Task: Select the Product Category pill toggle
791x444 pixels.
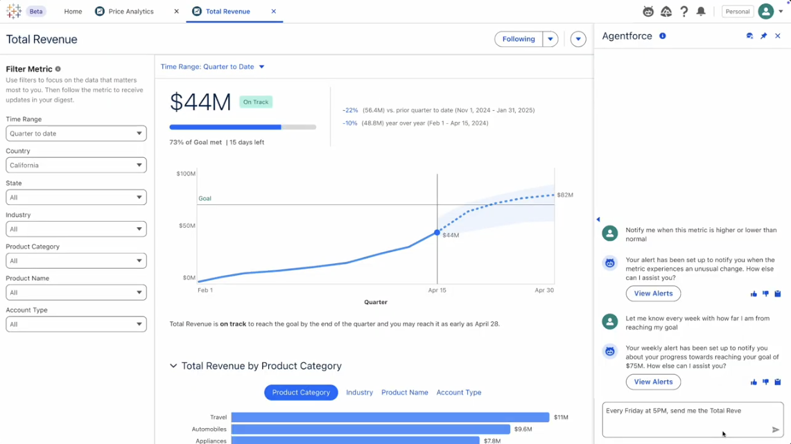Action: 301,393
